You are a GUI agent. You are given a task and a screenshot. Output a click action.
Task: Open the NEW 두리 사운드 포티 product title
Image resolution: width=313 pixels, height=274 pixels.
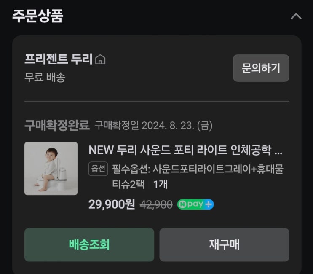[185, 150]
